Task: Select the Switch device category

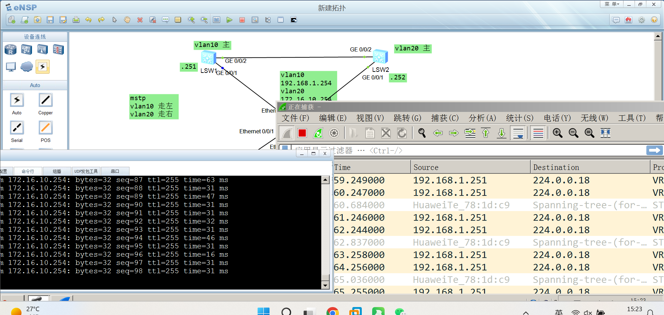Action: [26, 50]
